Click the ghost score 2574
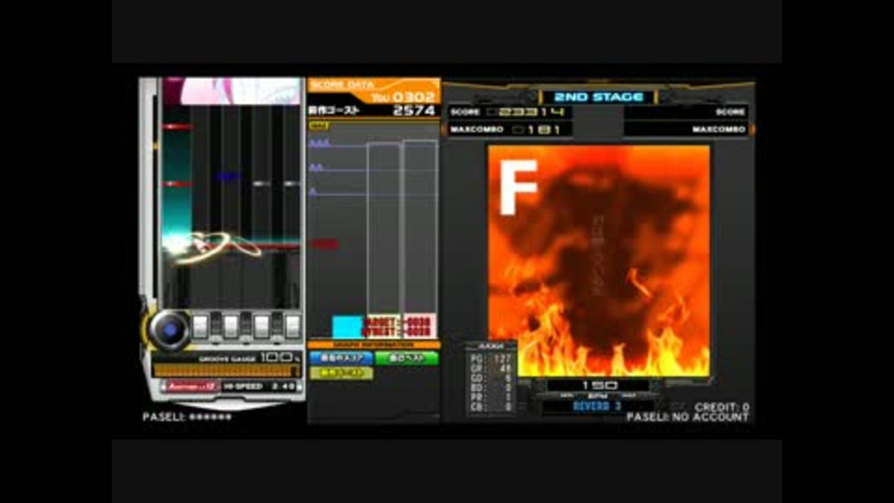The height and width of the screenshot is (503, 894). coord(414,111)
